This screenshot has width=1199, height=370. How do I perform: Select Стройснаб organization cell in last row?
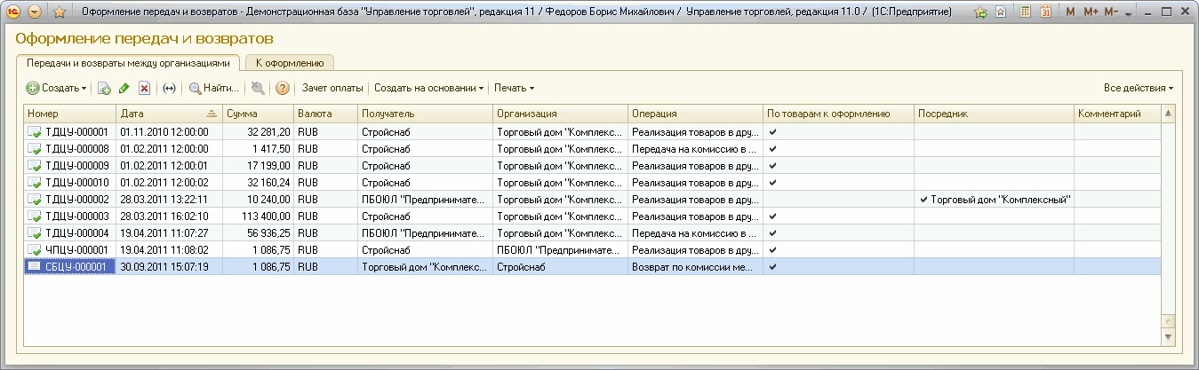click(x=560, y=266)
